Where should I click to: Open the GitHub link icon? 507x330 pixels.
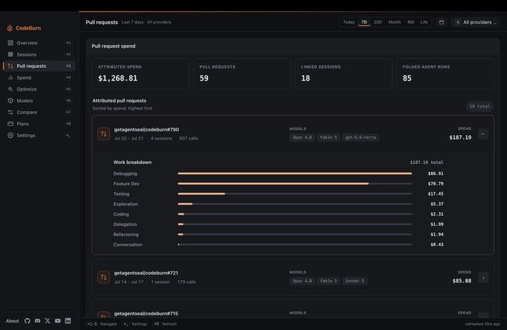(27, 321)
